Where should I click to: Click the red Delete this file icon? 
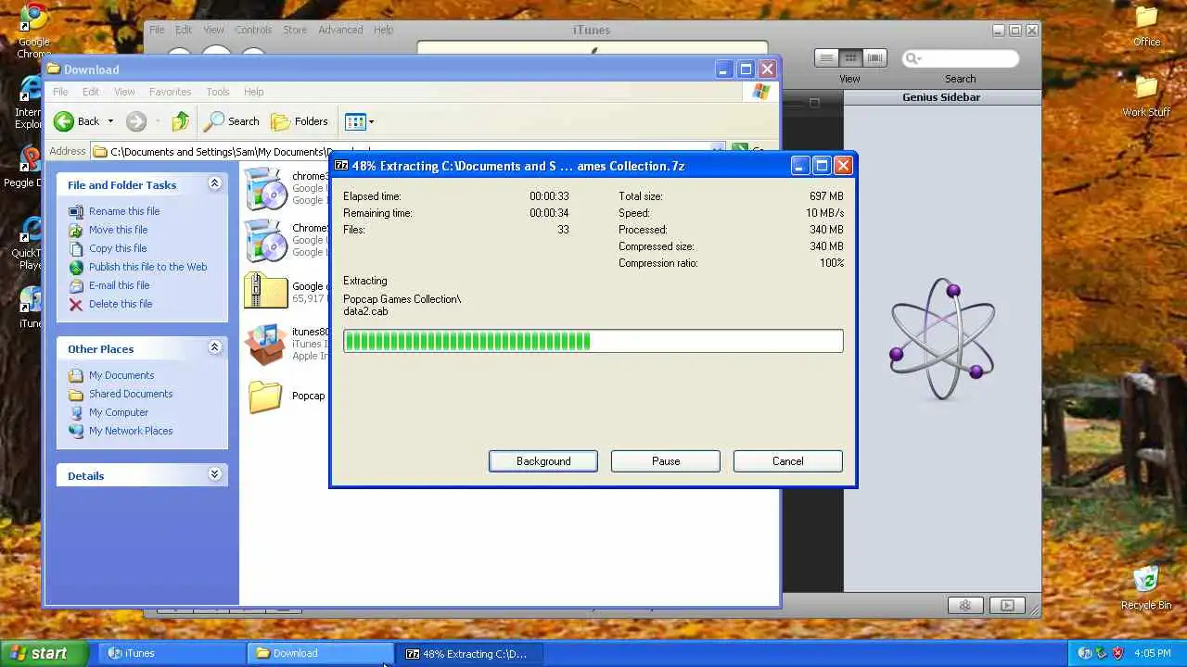click(76, 304)
